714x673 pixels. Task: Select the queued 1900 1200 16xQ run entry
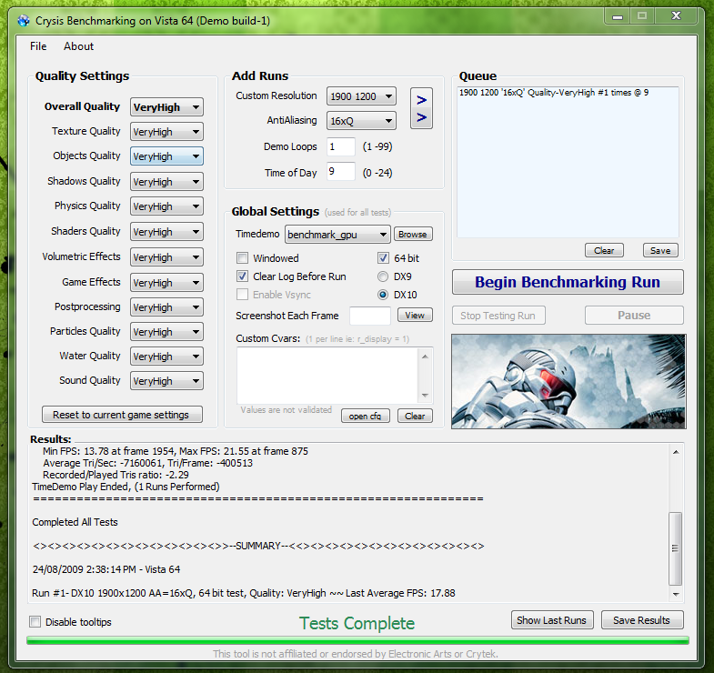pyautogui.click(x=554, y=93)
